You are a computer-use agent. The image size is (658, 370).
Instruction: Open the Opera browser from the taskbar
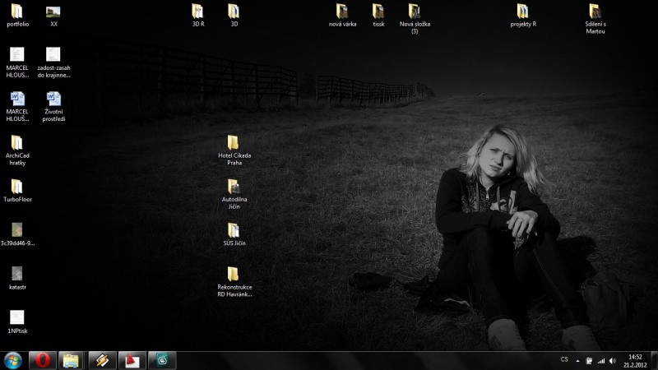(42, 360)
